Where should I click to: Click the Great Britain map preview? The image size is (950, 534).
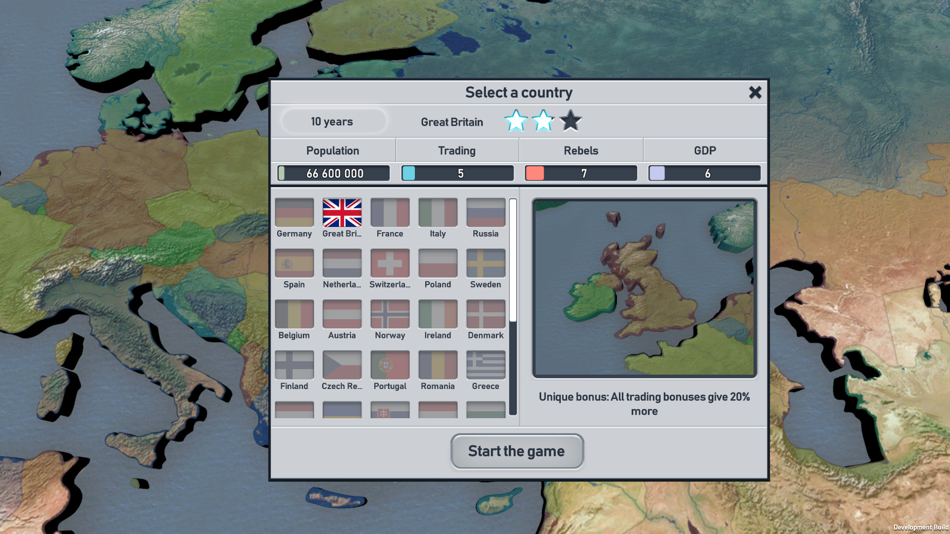pos(644,289)
